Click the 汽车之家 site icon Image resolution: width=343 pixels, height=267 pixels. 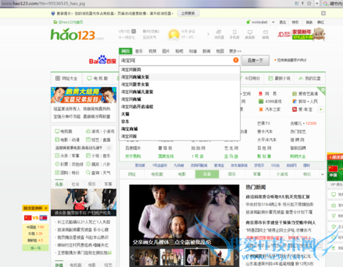pyautogui.click(x=261, y=110)
